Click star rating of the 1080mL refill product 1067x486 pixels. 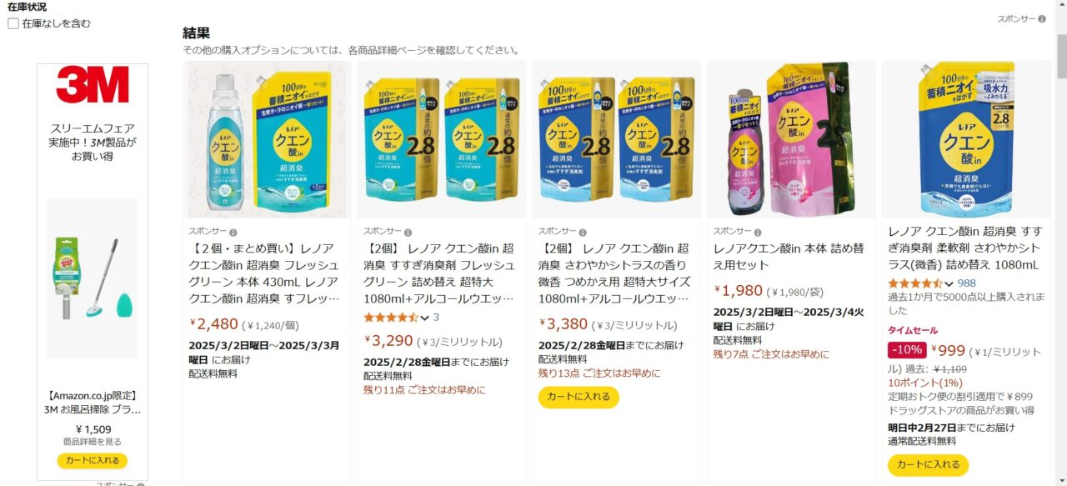(x=915, y=283)
